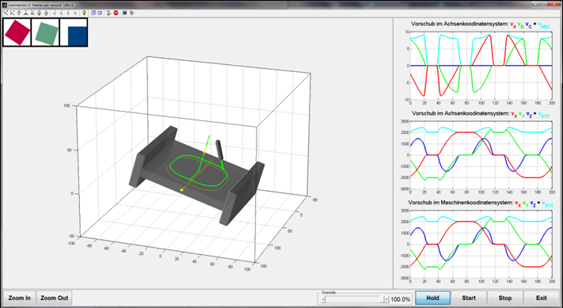Toggle the Hold button
563x308 pixels.
(x=432, y=298)
